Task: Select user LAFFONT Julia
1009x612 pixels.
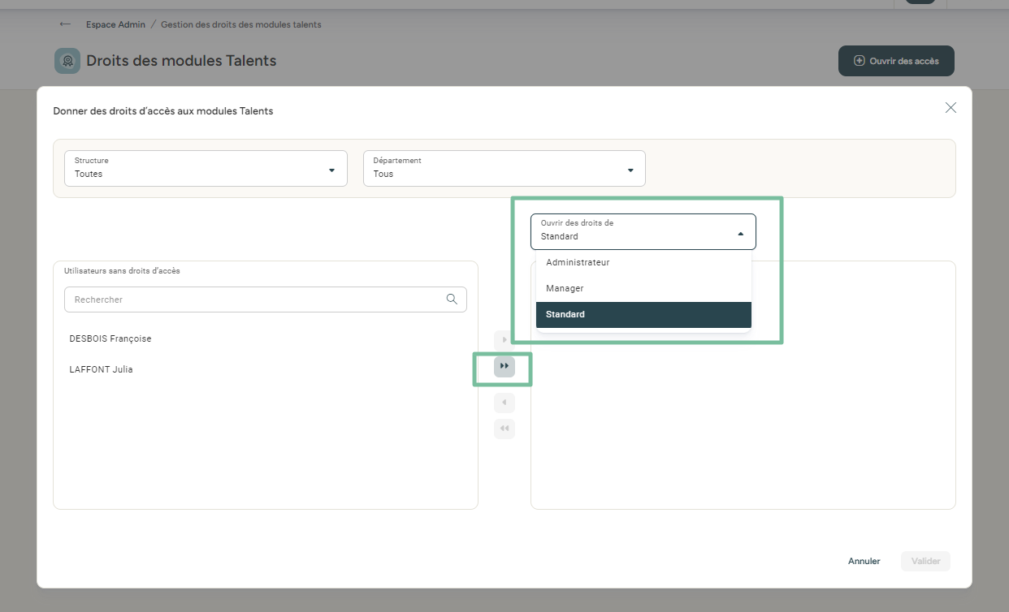Action: pyautogui.click(x=102, y=369)
